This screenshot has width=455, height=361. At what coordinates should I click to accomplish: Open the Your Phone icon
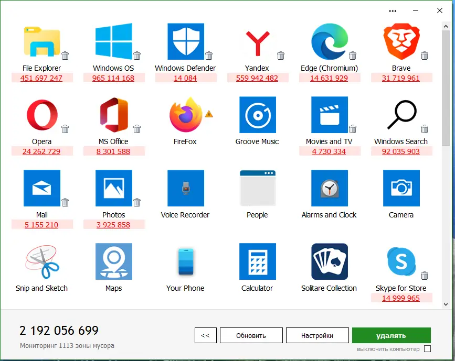point(186,261)
